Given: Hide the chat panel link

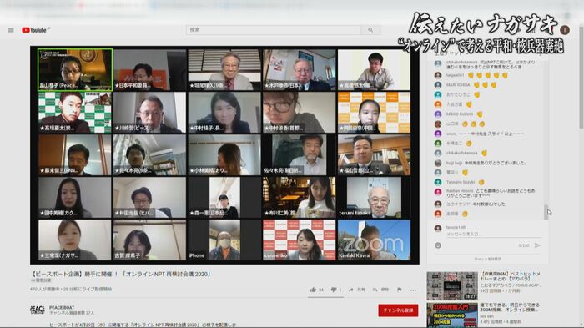Looking at the screenshot, I should [487, 259].
